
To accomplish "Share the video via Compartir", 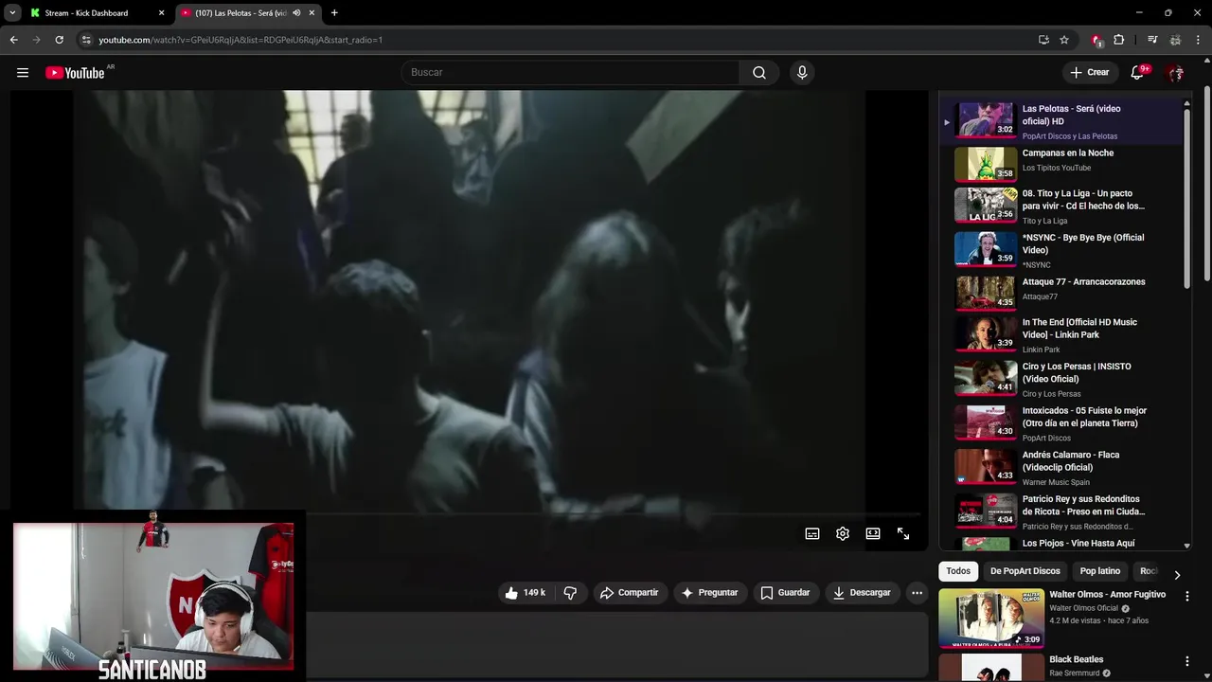I will click(630, 593).
